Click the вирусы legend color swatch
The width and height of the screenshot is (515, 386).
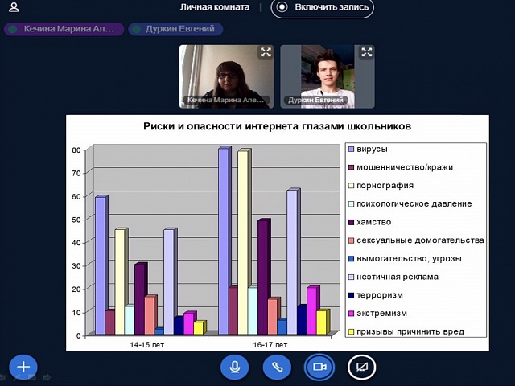[x=351, y=150]
